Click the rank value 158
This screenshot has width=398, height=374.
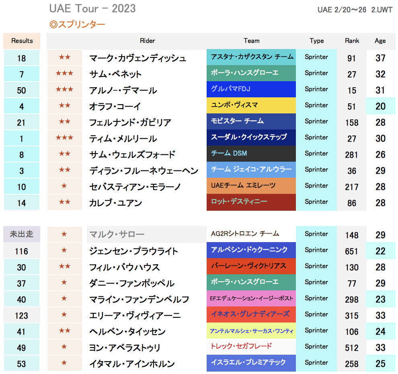pos(351,123)
